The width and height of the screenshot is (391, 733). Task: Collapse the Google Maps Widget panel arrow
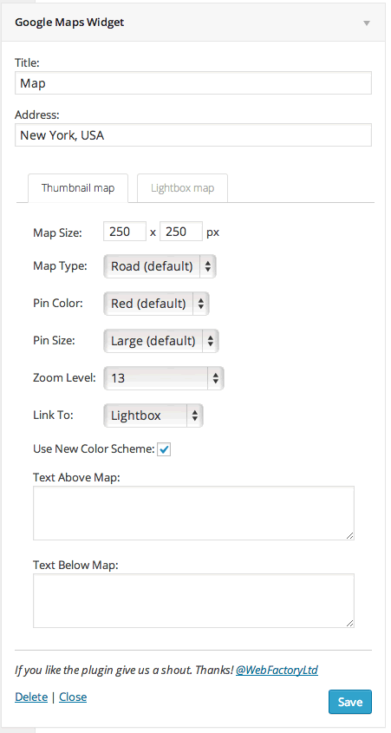367,23
